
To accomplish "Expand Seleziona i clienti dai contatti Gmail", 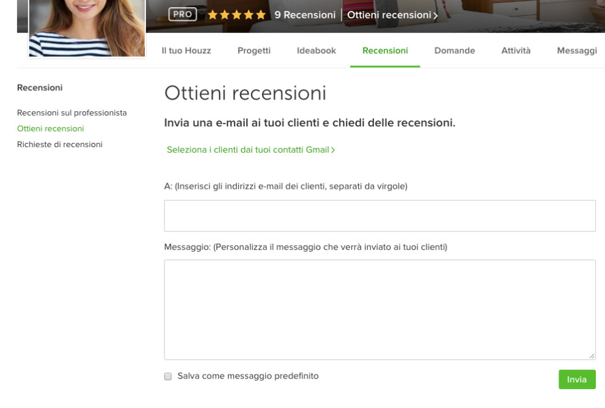I will 251,150.
